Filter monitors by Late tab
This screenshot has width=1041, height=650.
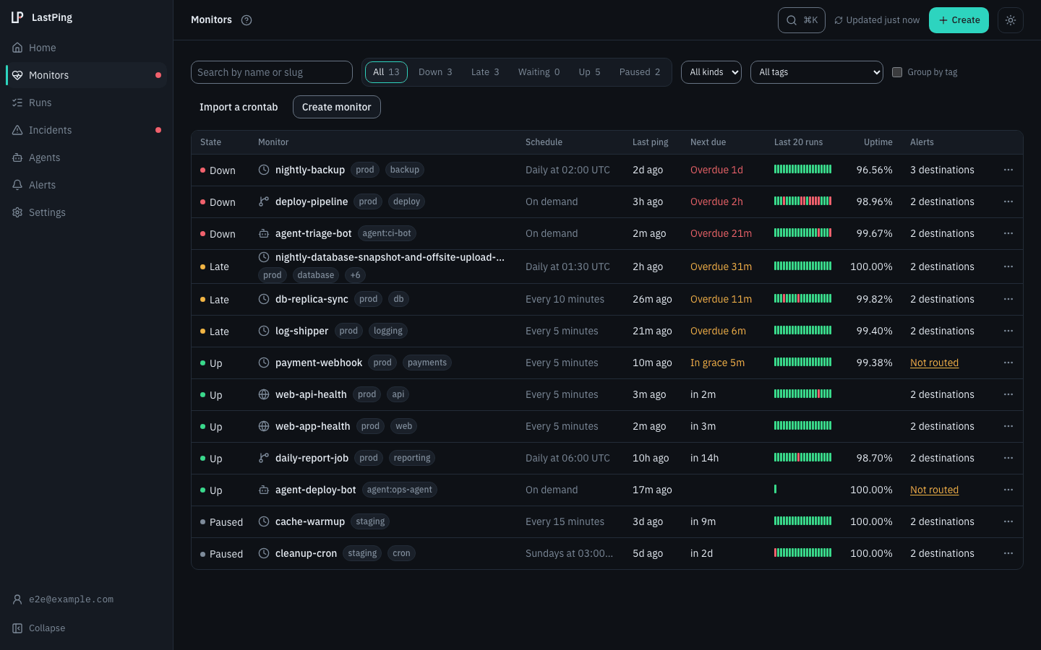click(x=485, y=72)
